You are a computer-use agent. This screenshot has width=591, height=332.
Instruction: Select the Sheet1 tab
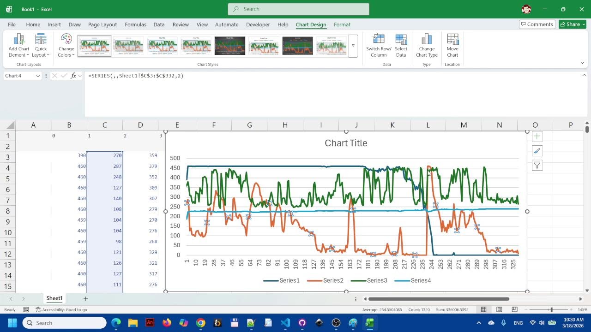[54, 298]
